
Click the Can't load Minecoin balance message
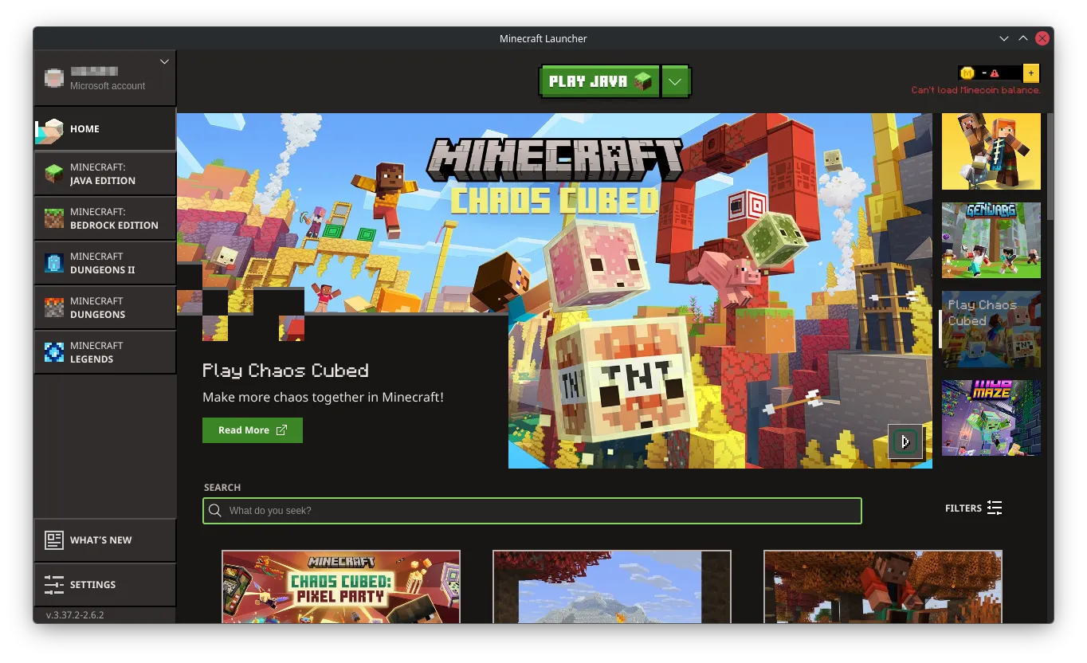point(976,90)
